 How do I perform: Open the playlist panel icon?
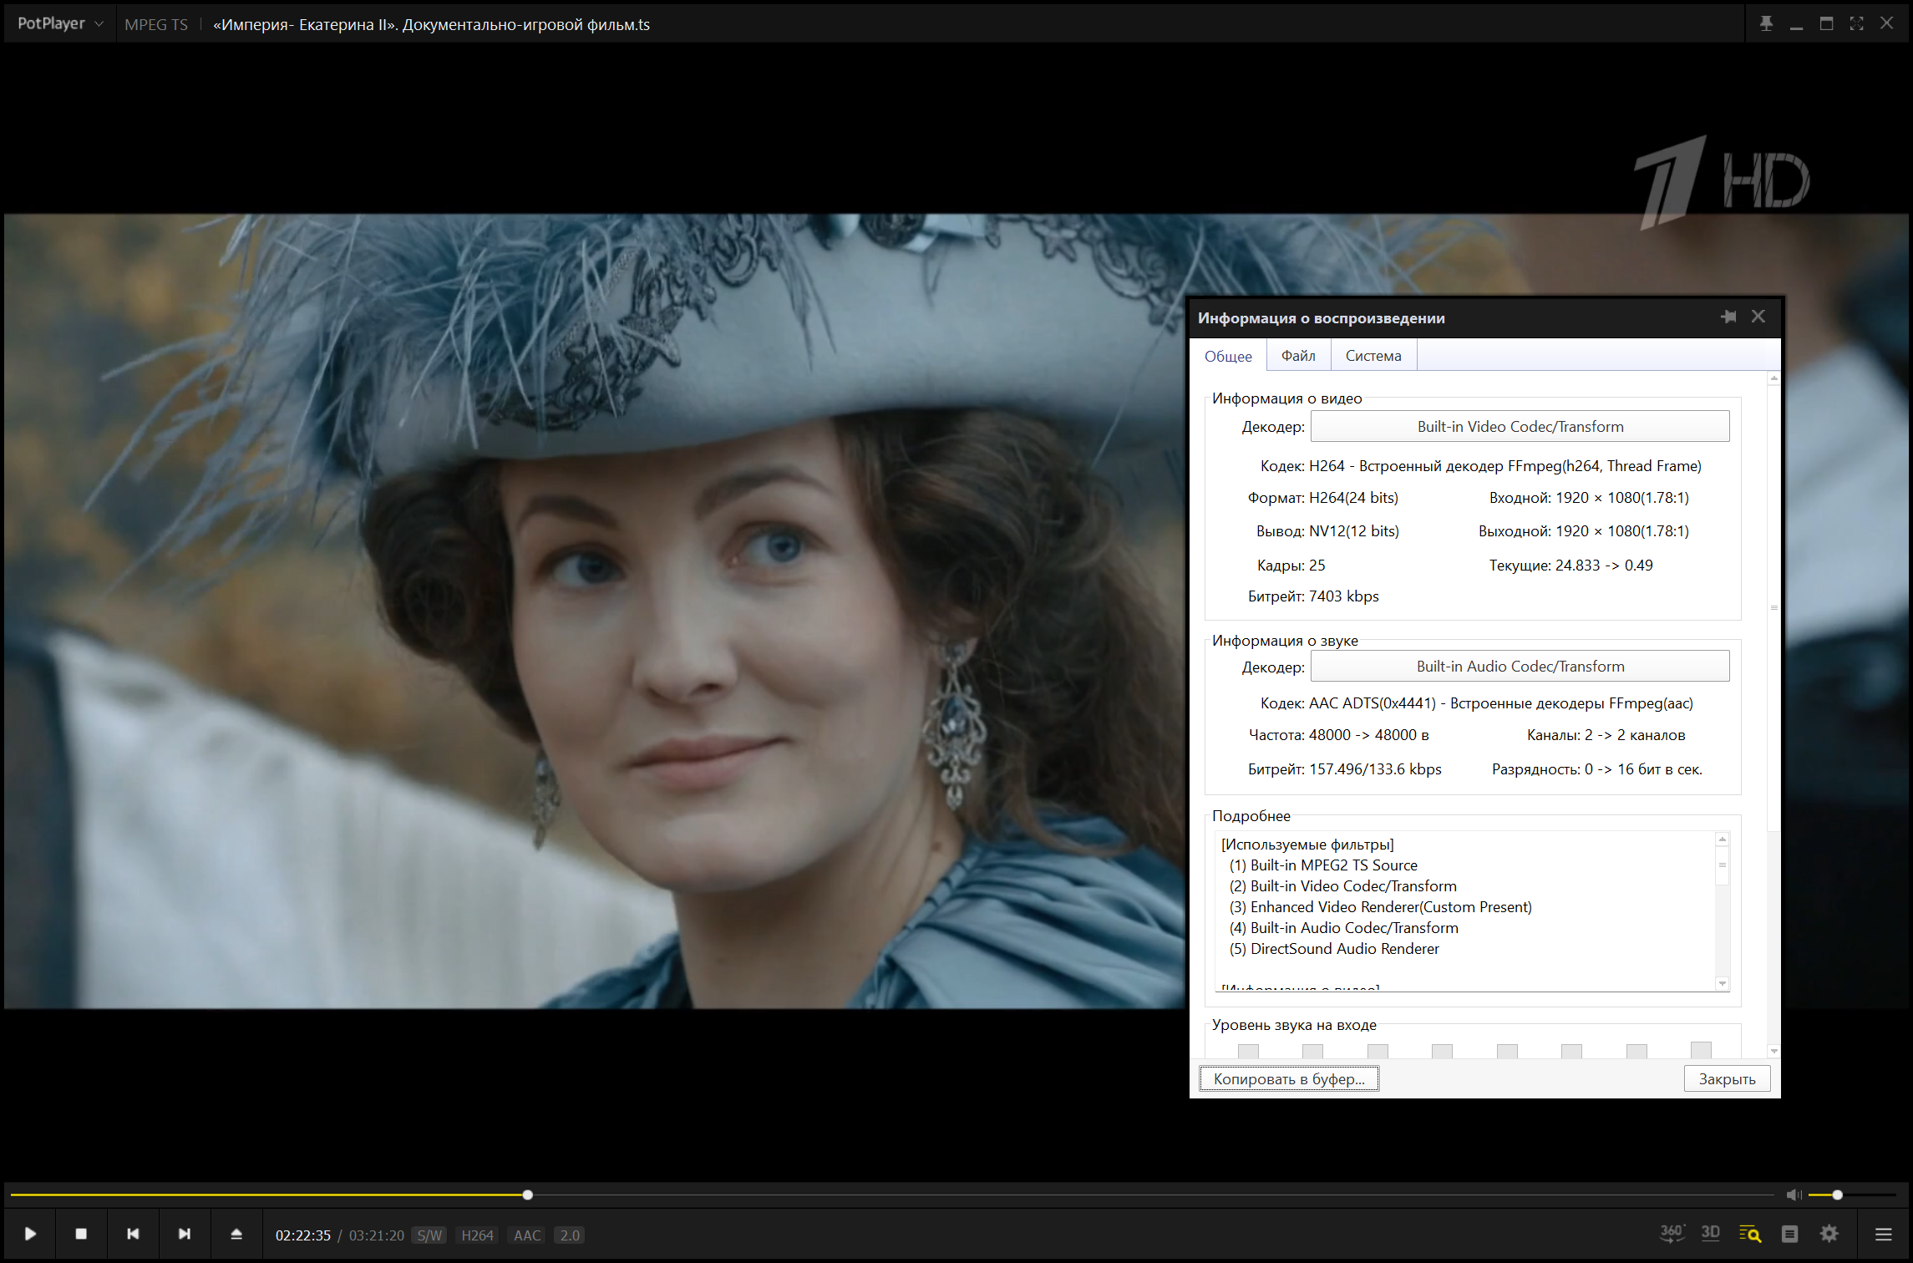click(x=1789, y=1234)
